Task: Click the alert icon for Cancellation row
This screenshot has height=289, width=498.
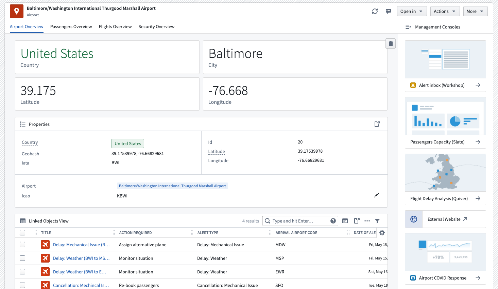Action: [x=45, y=285]
